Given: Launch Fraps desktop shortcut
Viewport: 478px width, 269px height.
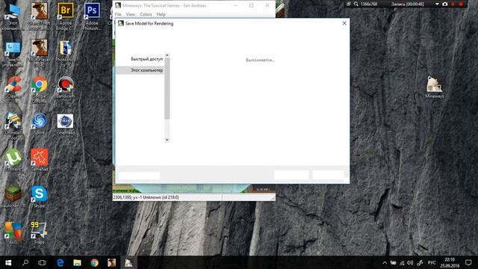Looking at the screenshot, I should pyautogui.click(x=39, y=233).
